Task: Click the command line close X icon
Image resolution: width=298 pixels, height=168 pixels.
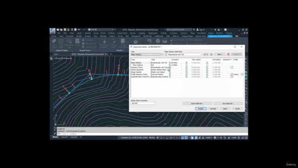Action: [55, 130]
